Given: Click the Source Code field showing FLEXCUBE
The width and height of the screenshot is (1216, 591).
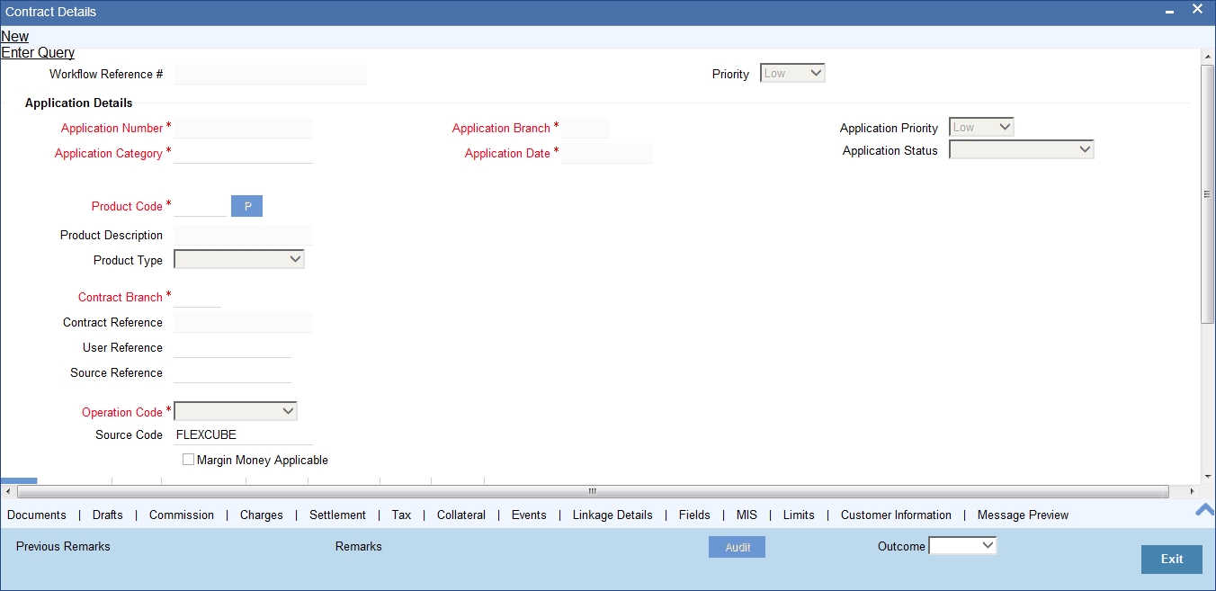Looking at the screenshot, I should click(243, 434).
